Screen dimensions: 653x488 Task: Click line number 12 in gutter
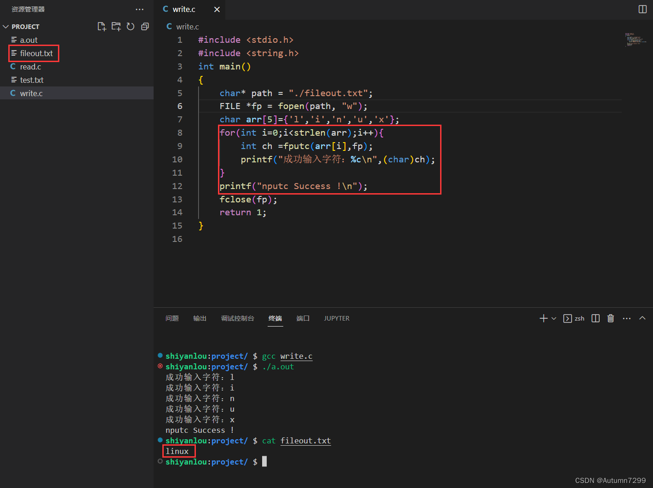click(x=177, y=186)
